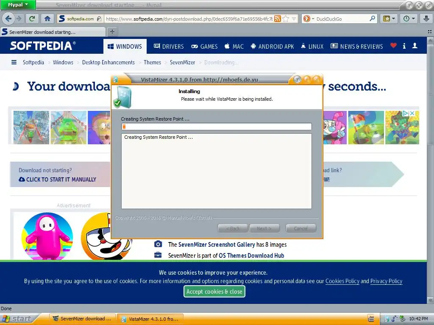Open the Mac section
The height and width of the screenshot is (325, 434).
pyautogui.click(x=234, y=47)
